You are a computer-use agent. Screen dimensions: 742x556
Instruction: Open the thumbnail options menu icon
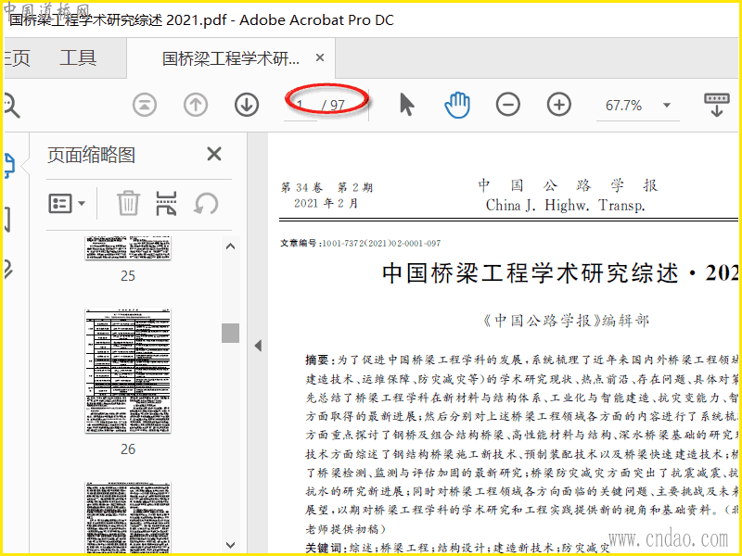67,204
